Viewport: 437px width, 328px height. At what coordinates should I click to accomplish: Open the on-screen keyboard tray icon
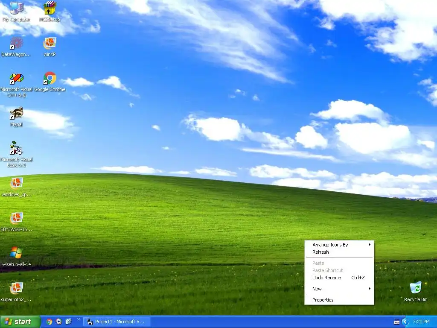(397, 322)
